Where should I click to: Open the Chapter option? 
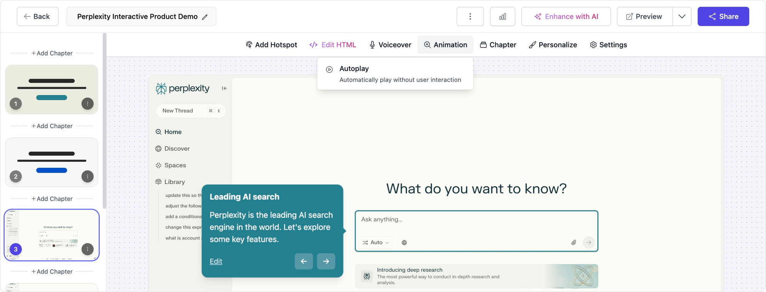click(x=498, y=45)
